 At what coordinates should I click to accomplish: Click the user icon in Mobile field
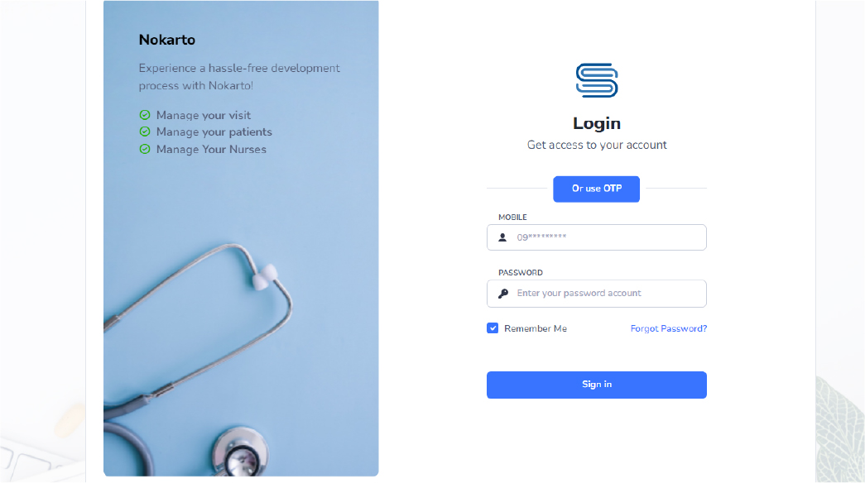point(502,237)
